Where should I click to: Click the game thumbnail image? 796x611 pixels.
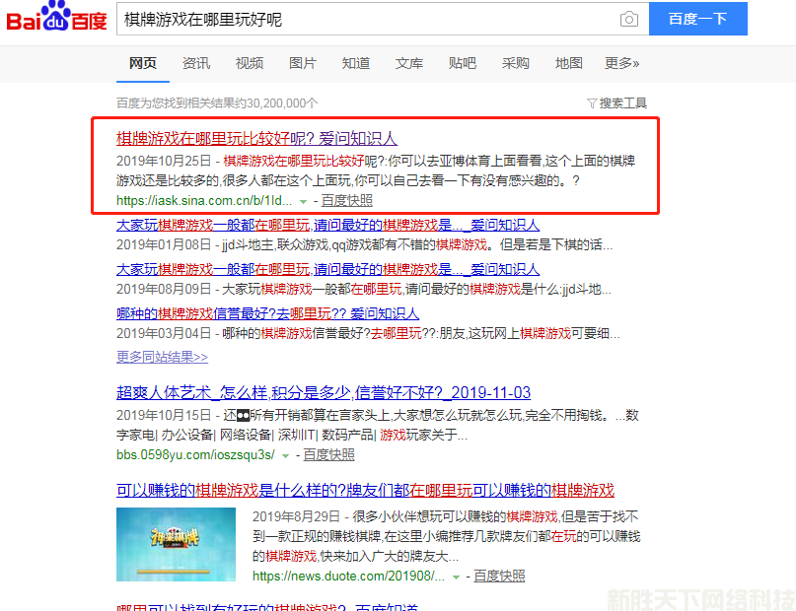click(x=176, y=543)
